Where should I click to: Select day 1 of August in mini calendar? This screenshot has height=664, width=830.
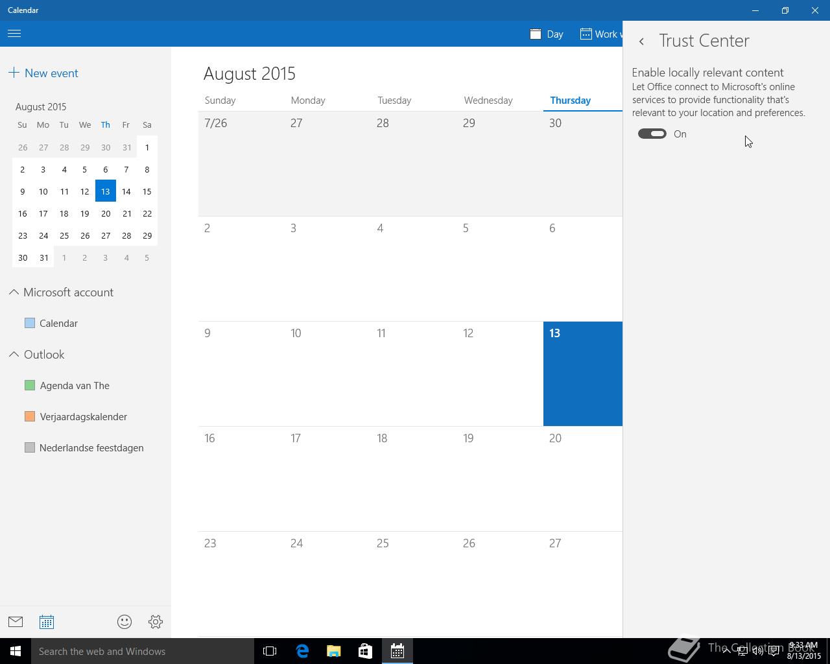[147, 147]
